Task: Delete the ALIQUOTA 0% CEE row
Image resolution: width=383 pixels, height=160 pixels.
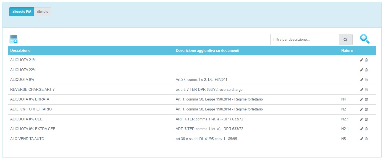Action: point(366,119)
